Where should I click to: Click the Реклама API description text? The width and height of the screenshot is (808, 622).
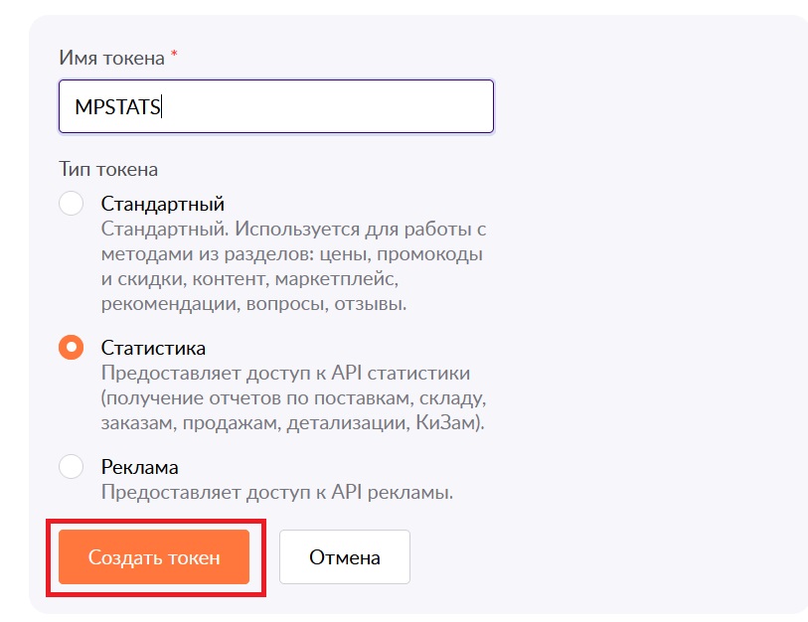coord(276,492)
